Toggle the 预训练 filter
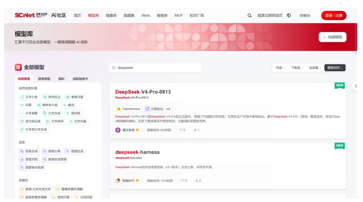The image size is (363, 202). pyautogui.click(x=73, y=113)
